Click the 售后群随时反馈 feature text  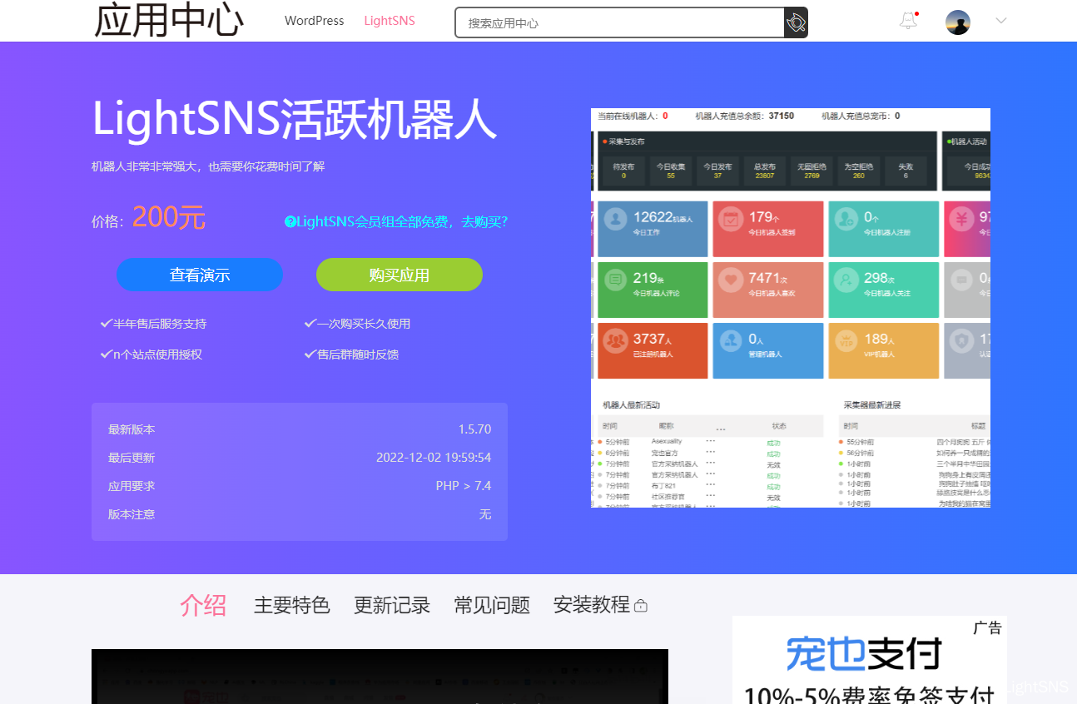coord(351,354)
